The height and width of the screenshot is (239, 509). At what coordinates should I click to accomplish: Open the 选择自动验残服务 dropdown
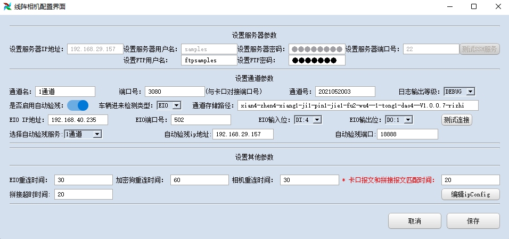coord(83,134)
